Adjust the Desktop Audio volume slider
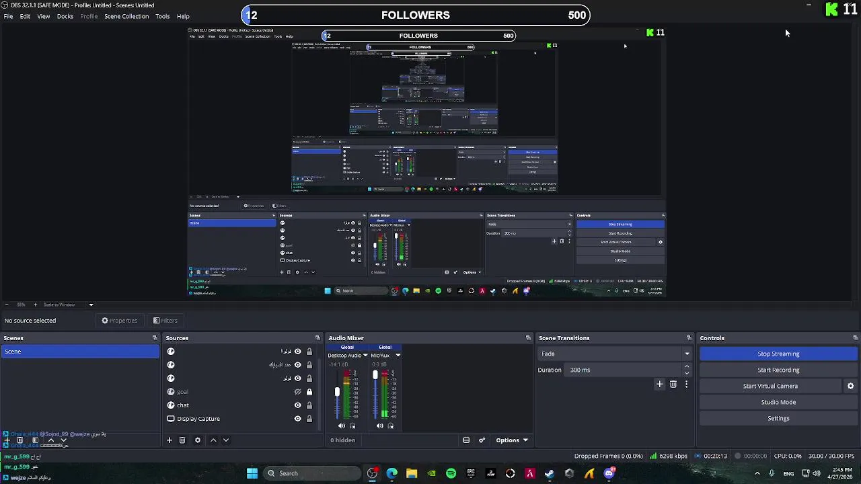 (337, 393)
